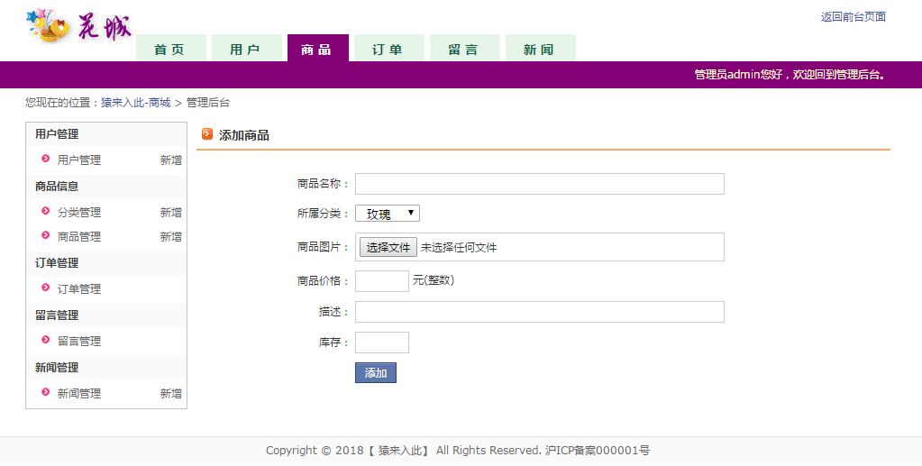Click 新增 next to 商品管理
The width and height of the screenshot is (922, 466).
171,236
